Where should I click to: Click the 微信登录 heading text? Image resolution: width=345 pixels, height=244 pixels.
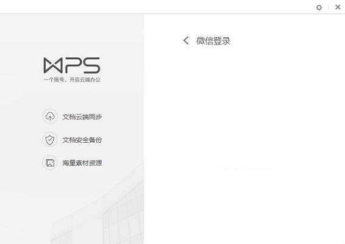[x=213, y=41]
